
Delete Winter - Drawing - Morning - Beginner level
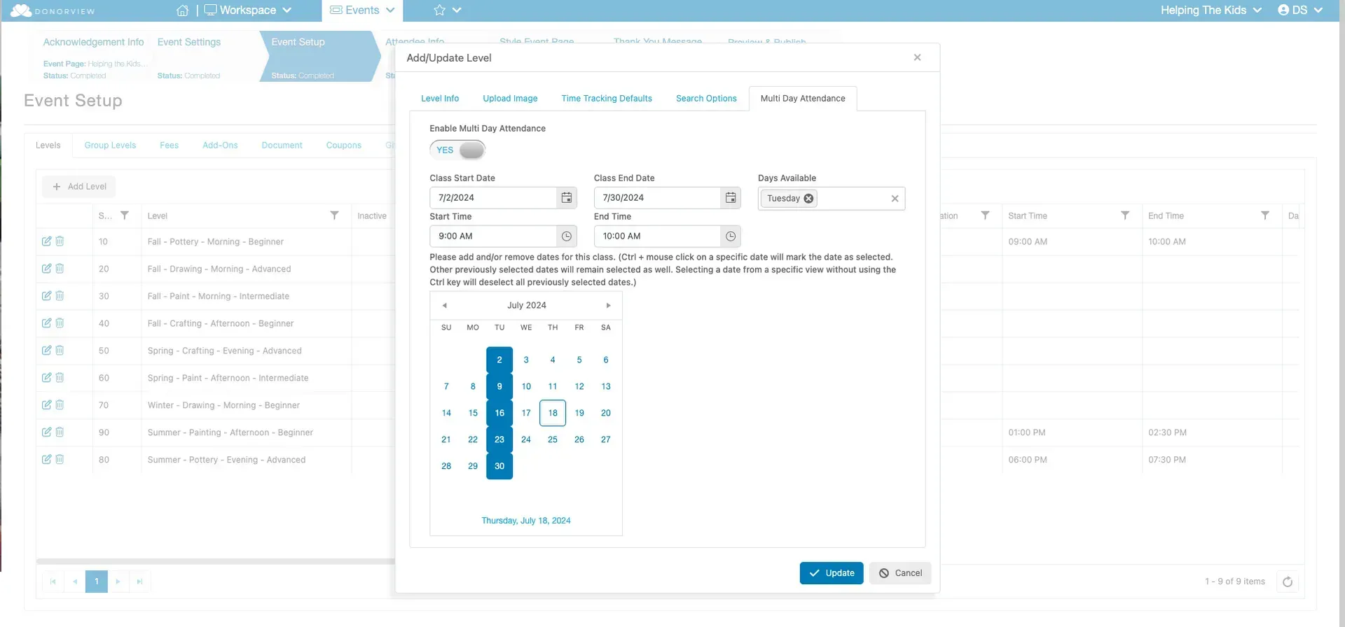click(x=60, y=405)
